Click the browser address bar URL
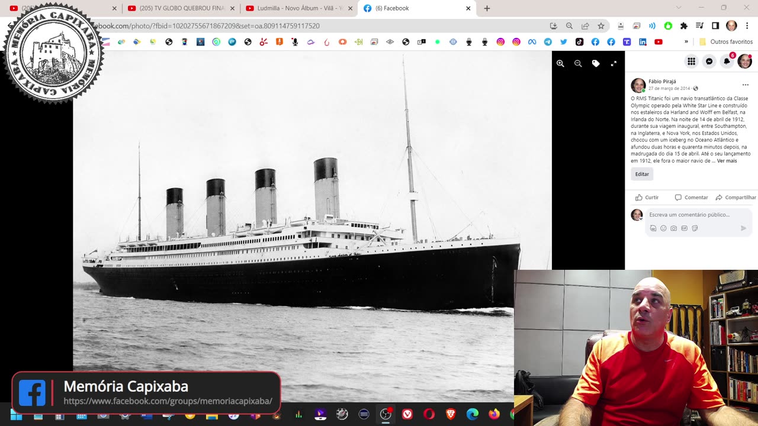This screenshot has height=426, width=758. pyautogui.click(x=207, y=26)
